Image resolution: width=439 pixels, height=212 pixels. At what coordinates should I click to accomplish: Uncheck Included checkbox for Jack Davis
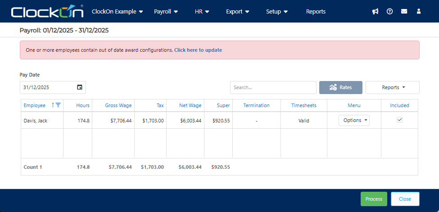pos(399,120)
